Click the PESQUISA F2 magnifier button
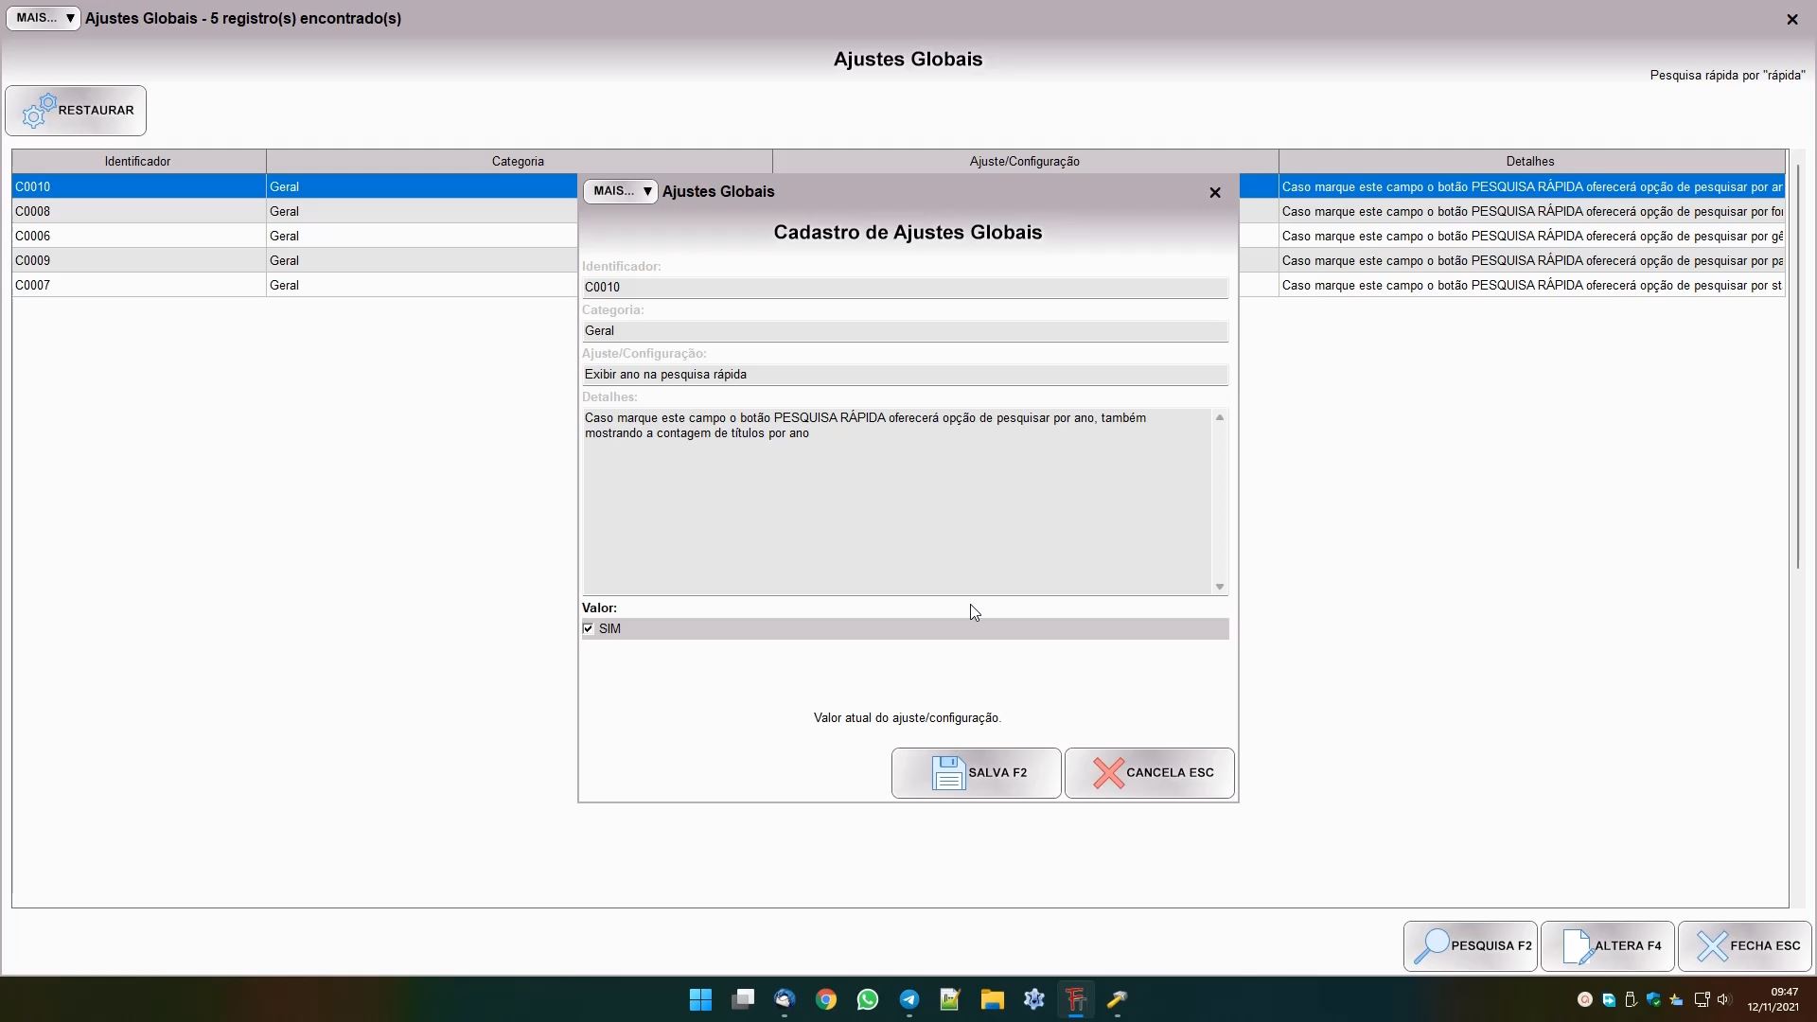The image size is (1817, 1022). [1470, 945]
